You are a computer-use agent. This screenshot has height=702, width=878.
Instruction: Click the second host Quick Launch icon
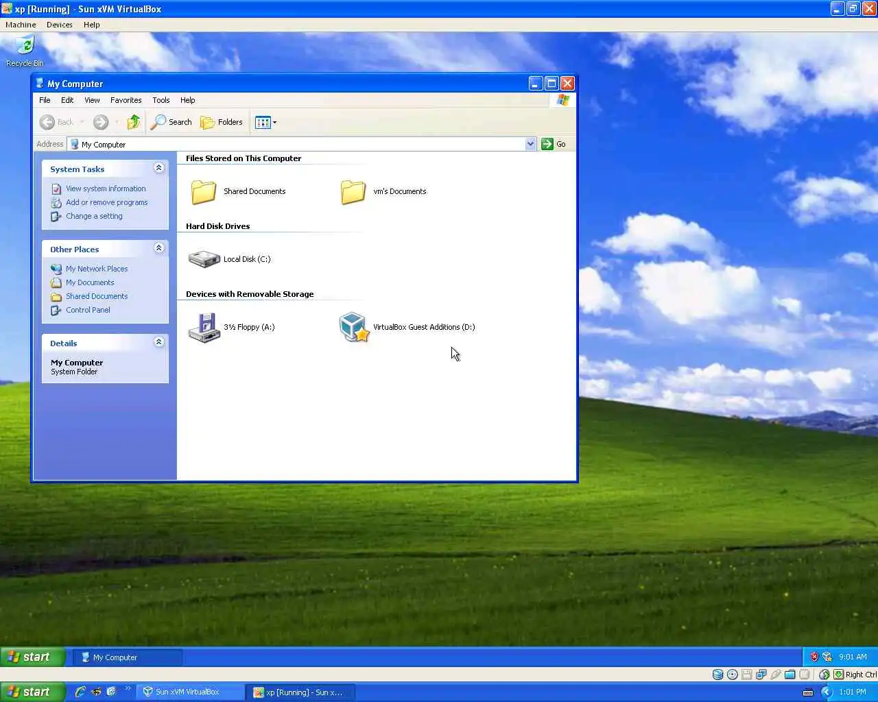[96, 692]
